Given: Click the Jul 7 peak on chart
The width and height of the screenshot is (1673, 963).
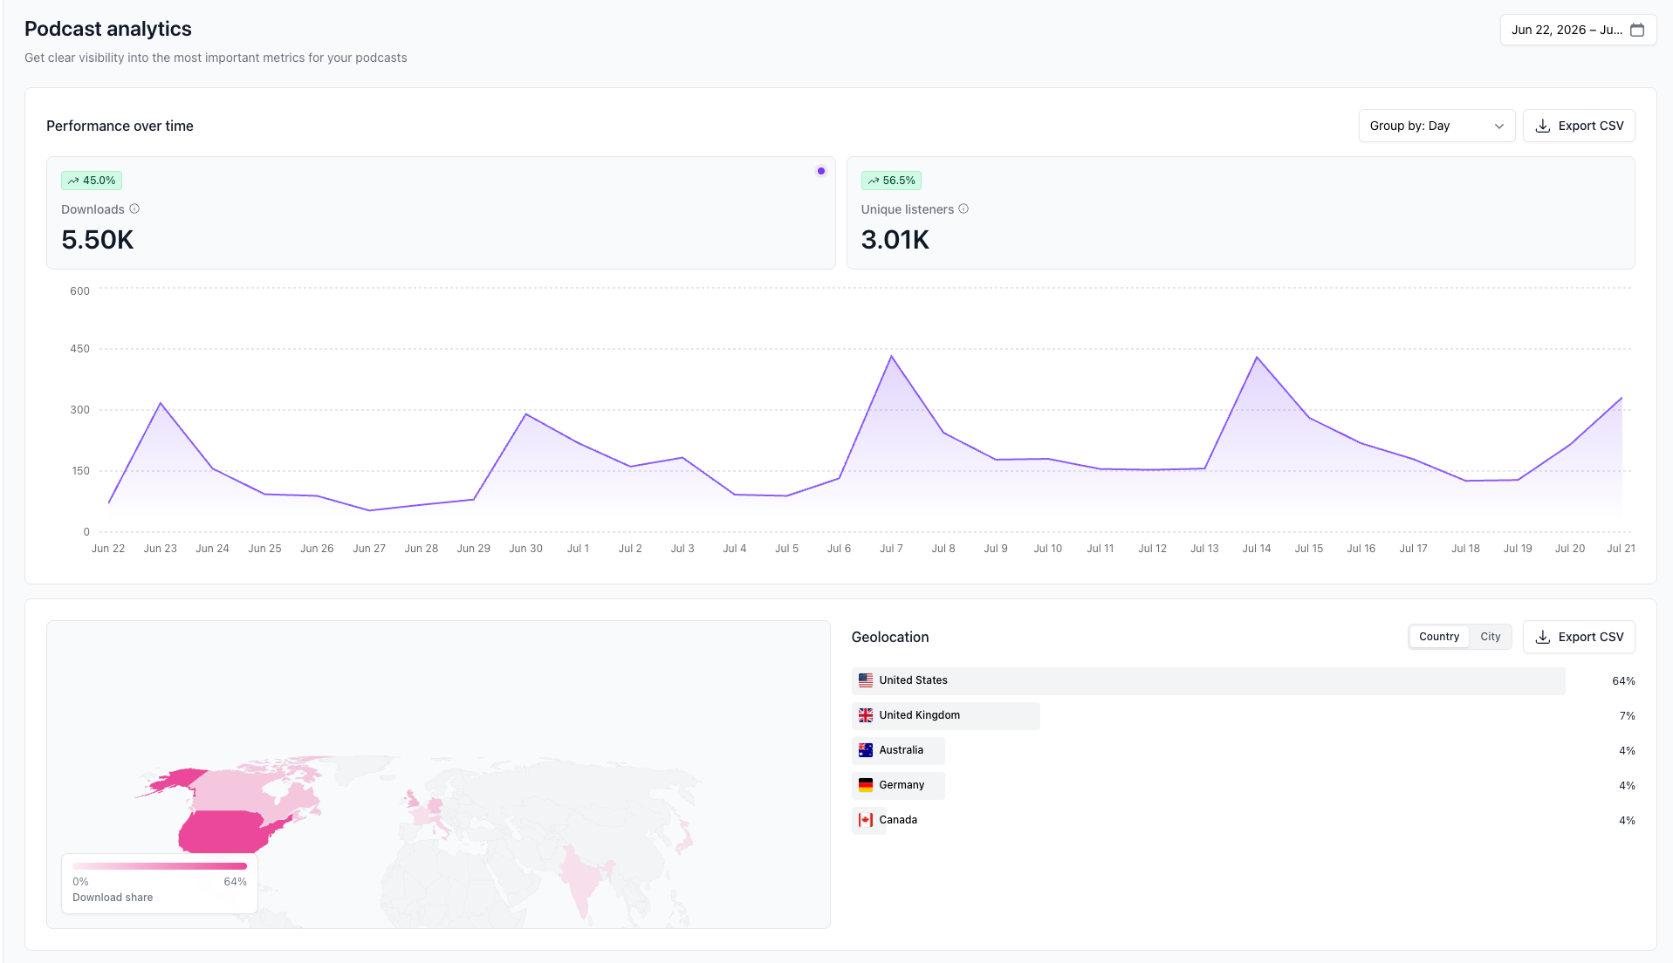Looking at the screenshot, I should (891, 356).
